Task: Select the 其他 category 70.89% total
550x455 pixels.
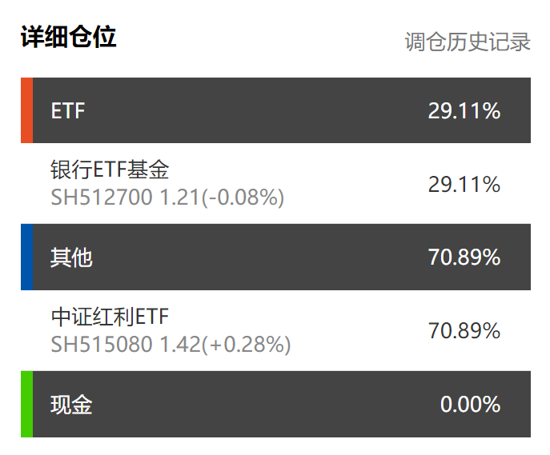Action: 464,257
